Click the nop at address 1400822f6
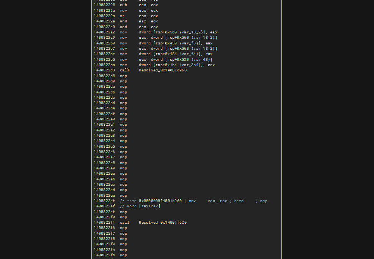This screenshot has height=259, width=374. pos(123,228)
